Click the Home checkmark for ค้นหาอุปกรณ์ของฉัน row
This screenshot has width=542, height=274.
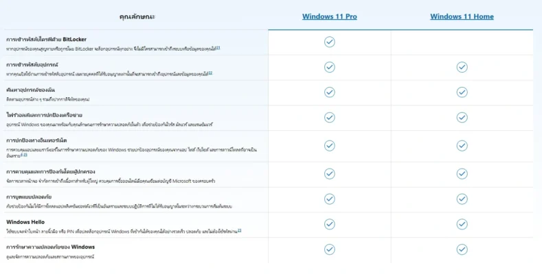point(462,92)
